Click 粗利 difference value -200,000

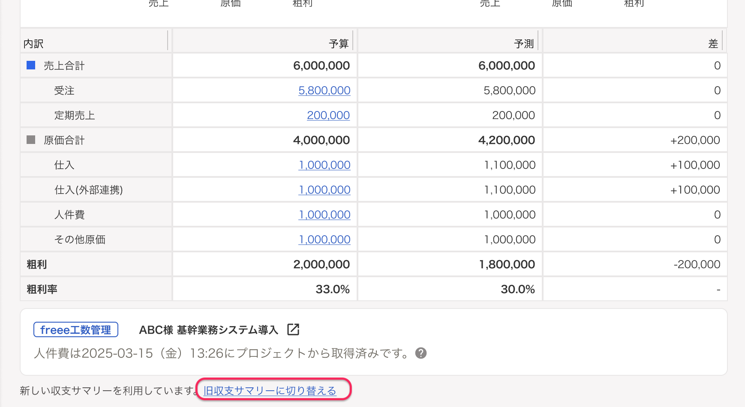[x=697, y=264]
